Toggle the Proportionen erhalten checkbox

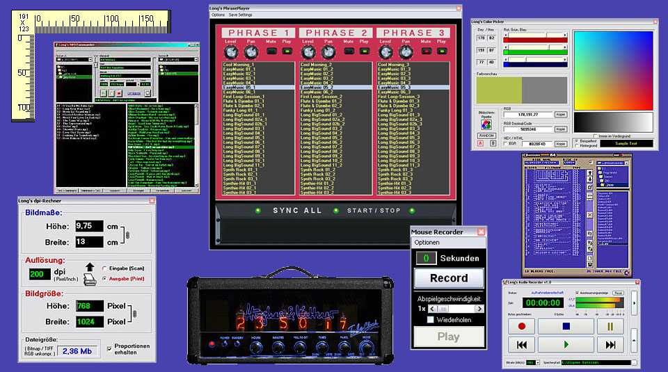(109, 348)
